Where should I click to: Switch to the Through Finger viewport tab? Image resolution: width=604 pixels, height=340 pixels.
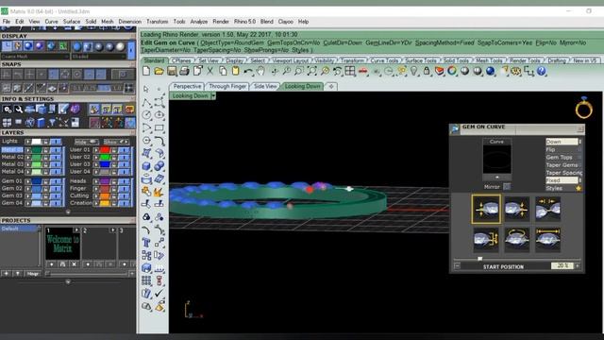227,86
